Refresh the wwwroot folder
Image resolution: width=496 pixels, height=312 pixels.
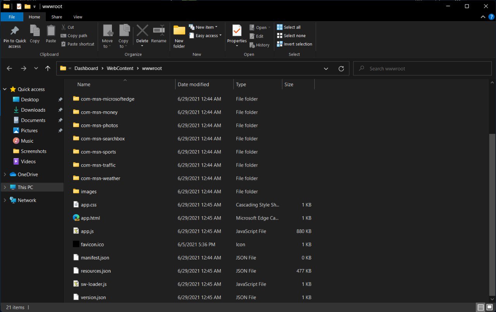pyautogui.click(x=341, y=68)
